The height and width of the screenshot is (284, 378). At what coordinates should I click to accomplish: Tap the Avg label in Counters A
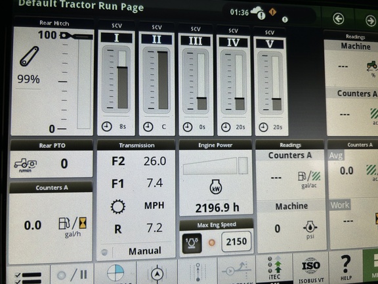click(336, 155)
